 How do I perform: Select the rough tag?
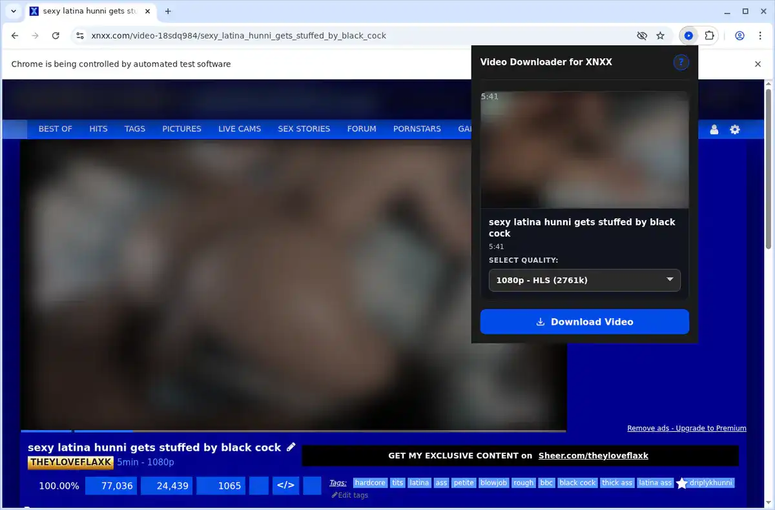point(524,483)
